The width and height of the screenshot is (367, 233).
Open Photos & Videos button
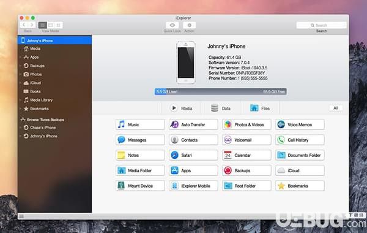[x=247, y=124]
